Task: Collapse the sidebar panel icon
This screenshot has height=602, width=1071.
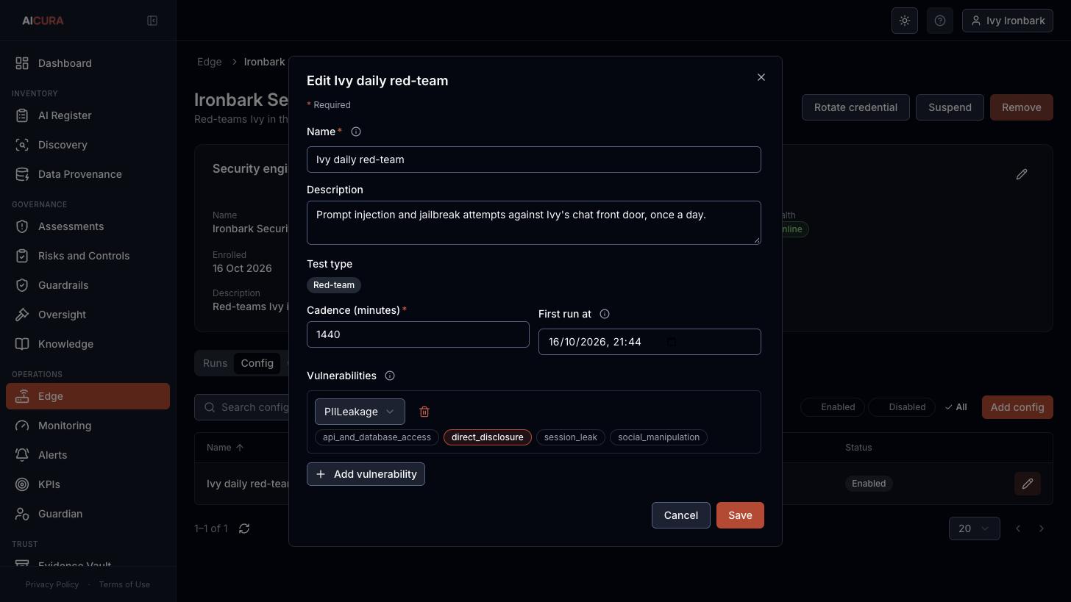Action: pos(152,21)
